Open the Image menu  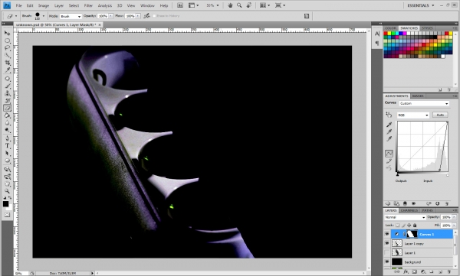click(44, 5)
